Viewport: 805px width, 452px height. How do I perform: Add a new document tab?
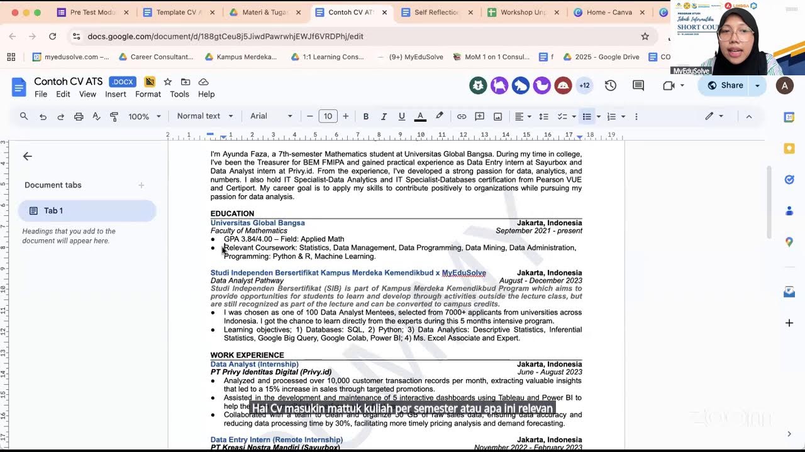coord(142,185)
